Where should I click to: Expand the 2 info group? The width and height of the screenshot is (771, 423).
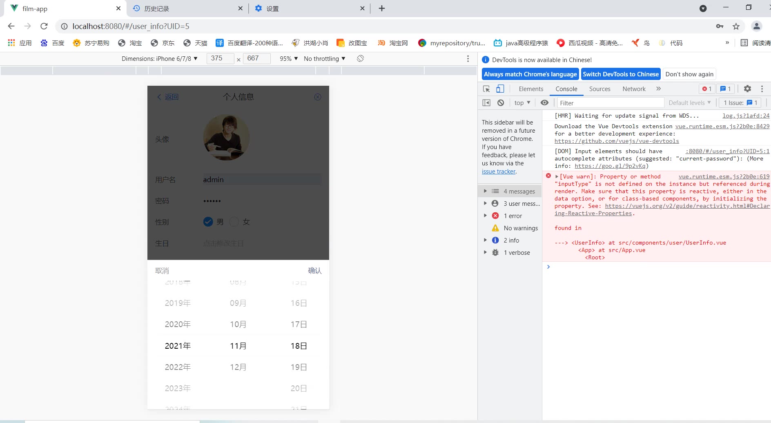point(485,240)
